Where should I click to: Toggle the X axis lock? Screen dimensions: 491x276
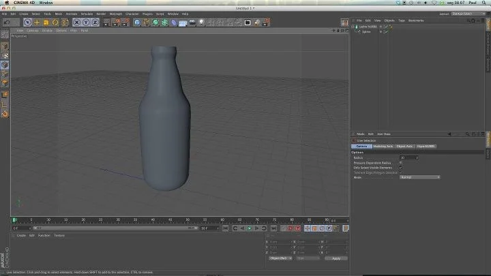76,22
